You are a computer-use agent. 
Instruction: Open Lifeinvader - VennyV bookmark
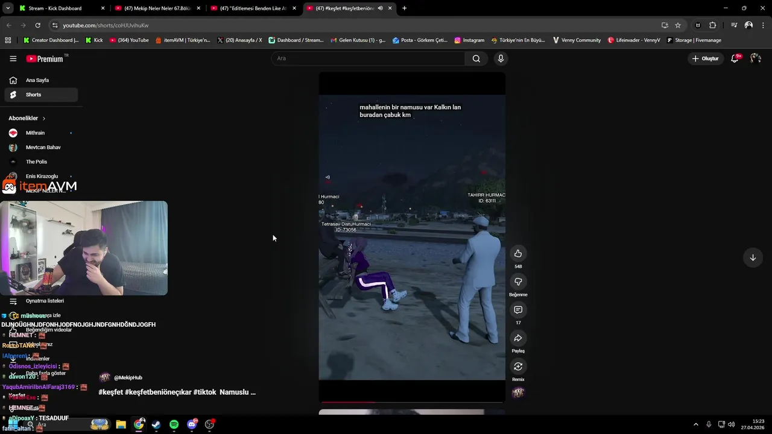634,40
